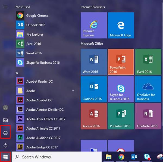Screen dimensions: 163x162
Task: Open Chrome on the taskbar
Action: 121,157
